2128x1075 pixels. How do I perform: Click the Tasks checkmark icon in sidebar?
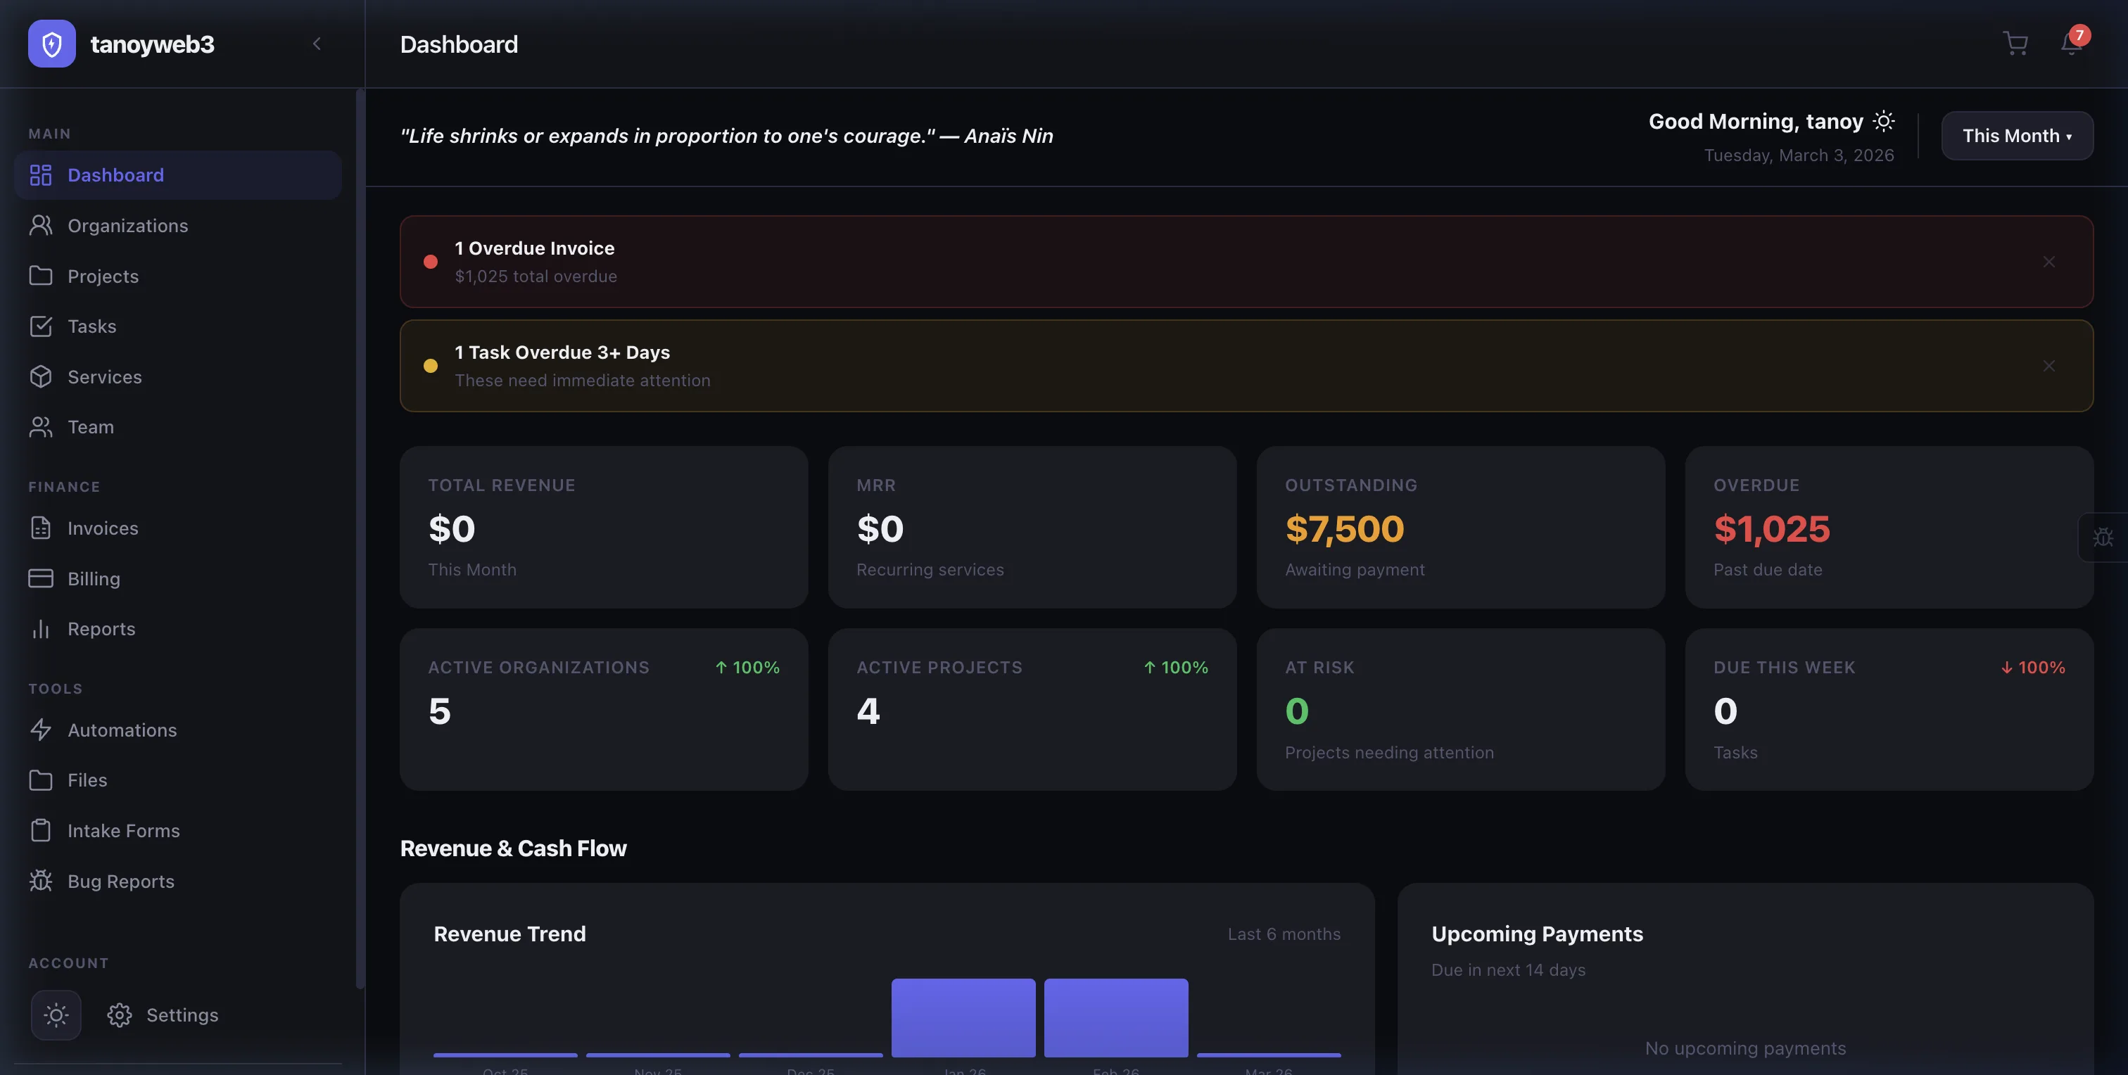42,326
